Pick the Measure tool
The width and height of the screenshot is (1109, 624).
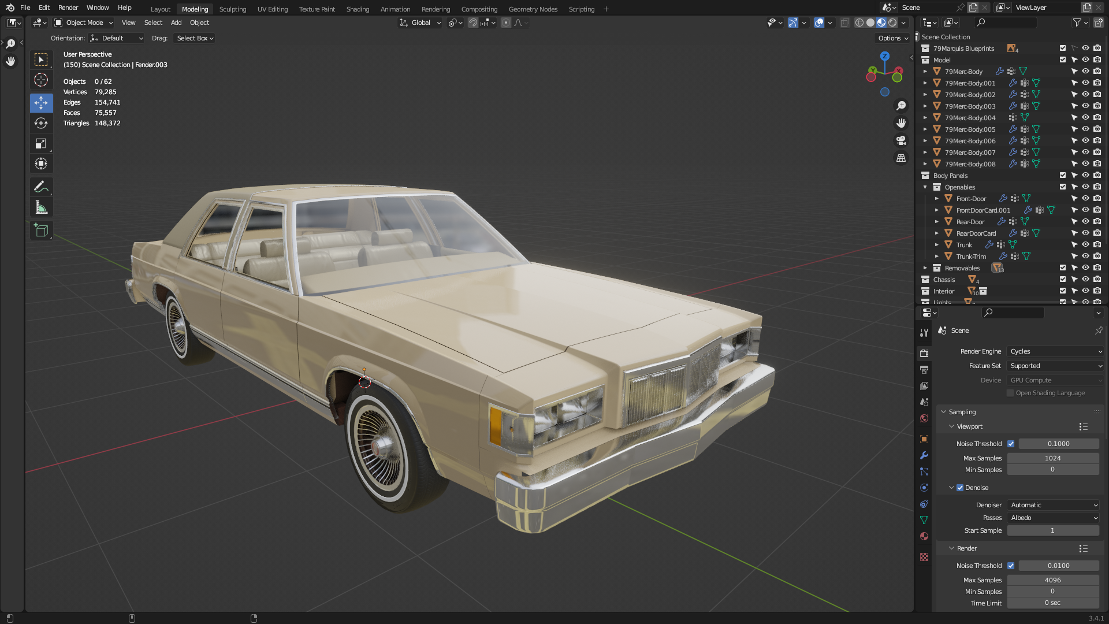(x=41, y=207)
